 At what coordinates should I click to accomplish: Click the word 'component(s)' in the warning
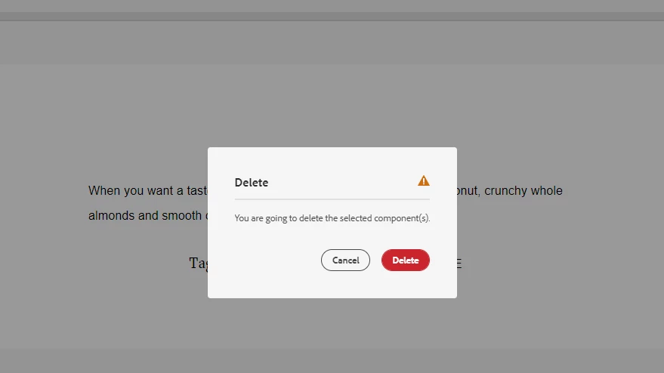[402, 218]
